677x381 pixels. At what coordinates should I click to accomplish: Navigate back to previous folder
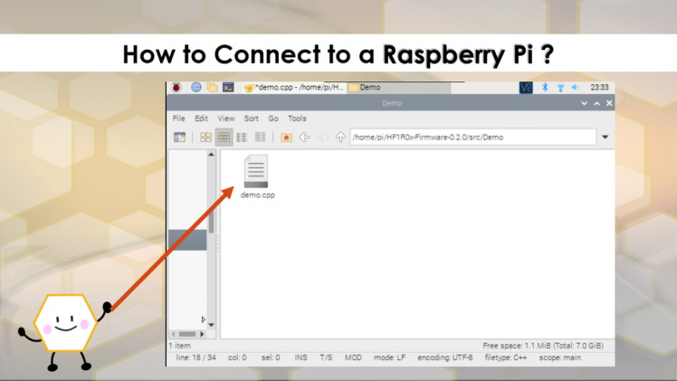pyautogui.click(x=304, y=138)
